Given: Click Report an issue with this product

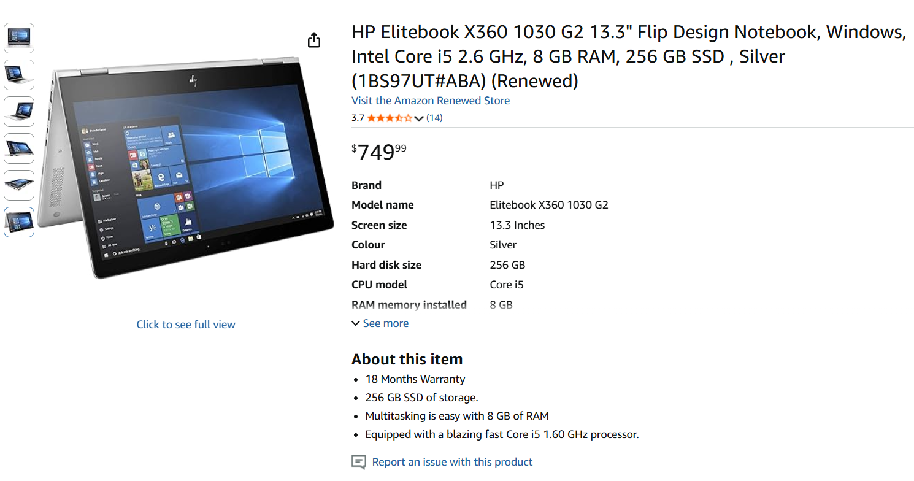Looking at the screenshot, I should [x=452, y=461].
